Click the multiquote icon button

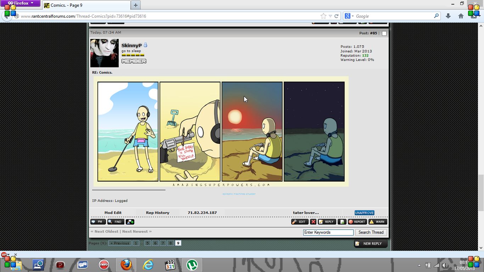(342, 222)
